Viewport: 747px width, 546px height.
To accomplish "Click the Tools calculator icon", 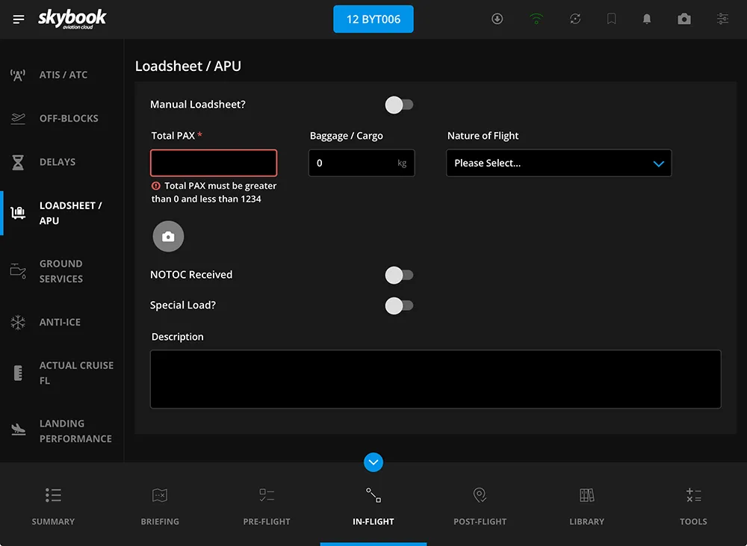I will pos(693,495).
